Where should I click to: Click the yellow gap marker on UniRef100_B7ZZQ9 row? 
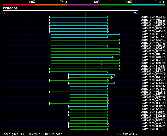tap(101, 61)
